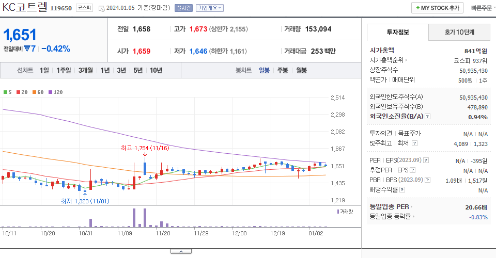This screenshot has height=258, width=496.
Task: Select the 5년 line chart period
Action: (x=138, y=70)
